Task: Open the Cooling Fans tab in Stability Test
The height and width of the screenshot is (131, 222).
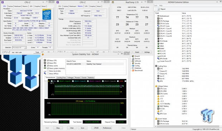Action: 61,78
